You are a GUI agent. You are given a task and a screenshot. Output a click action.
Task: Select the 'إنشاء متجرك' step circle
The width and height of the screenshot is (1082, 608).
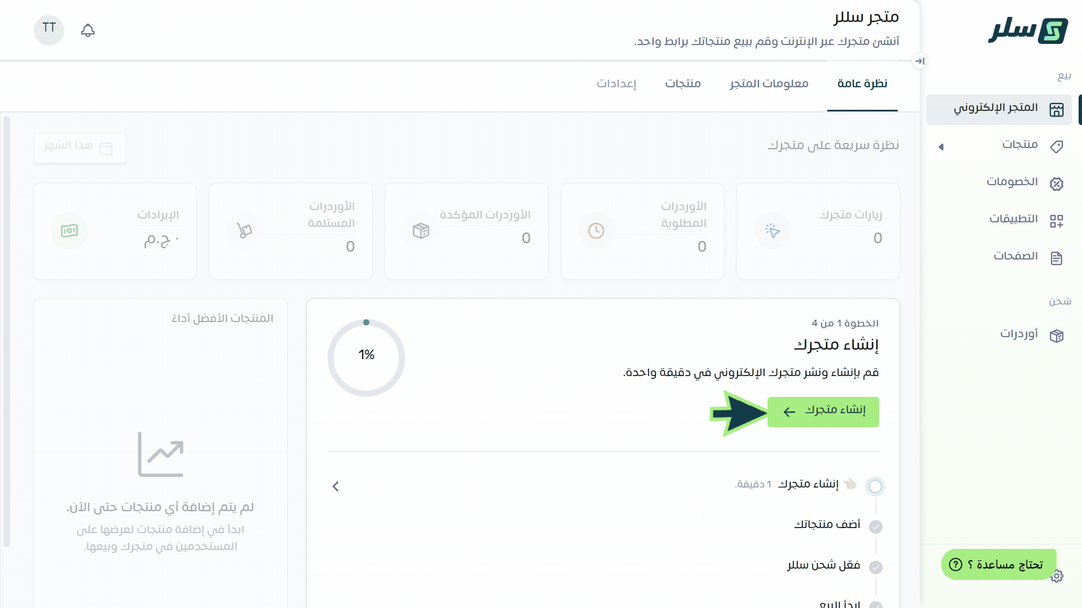click(x=875, y=486)
